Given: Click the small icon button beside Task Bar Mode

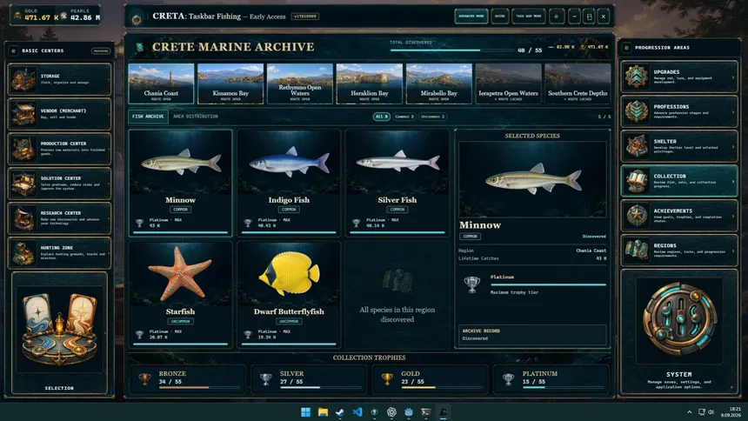Looking at the screenshot, I should pos(557,17).
